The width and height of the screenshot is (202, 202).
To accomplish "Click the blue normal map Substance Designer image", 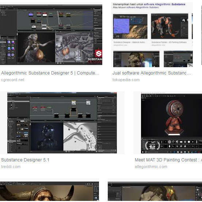I will 130,26.
